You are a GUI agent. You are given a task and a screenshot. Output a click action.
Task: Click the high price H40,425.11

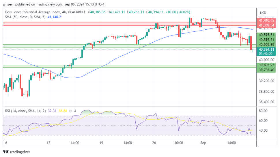[116, 12]
